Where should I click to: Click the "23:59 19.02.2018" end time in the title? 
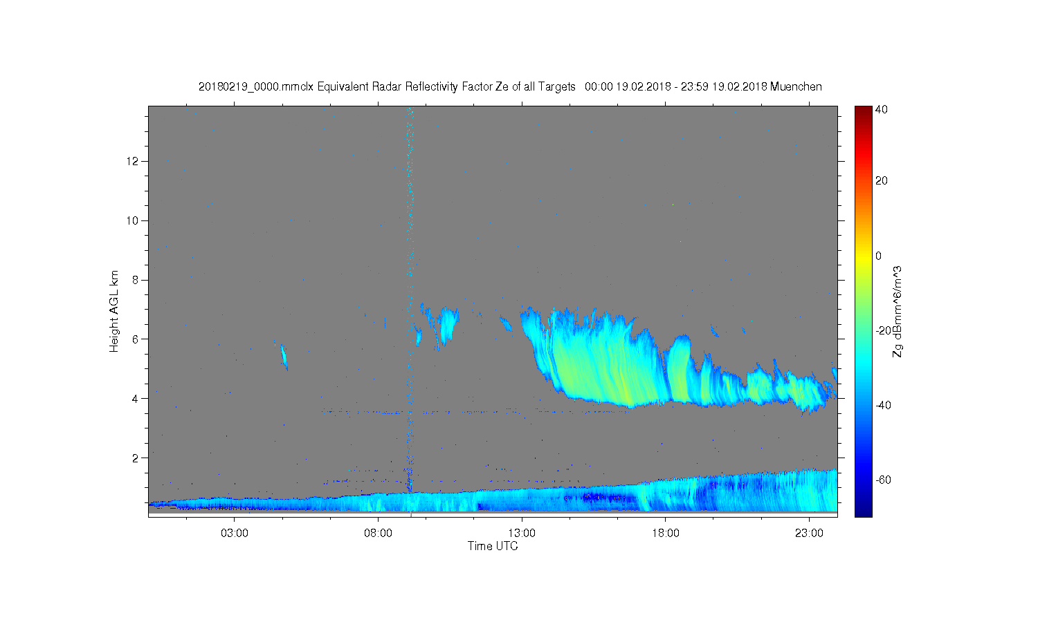coord(725,87)
